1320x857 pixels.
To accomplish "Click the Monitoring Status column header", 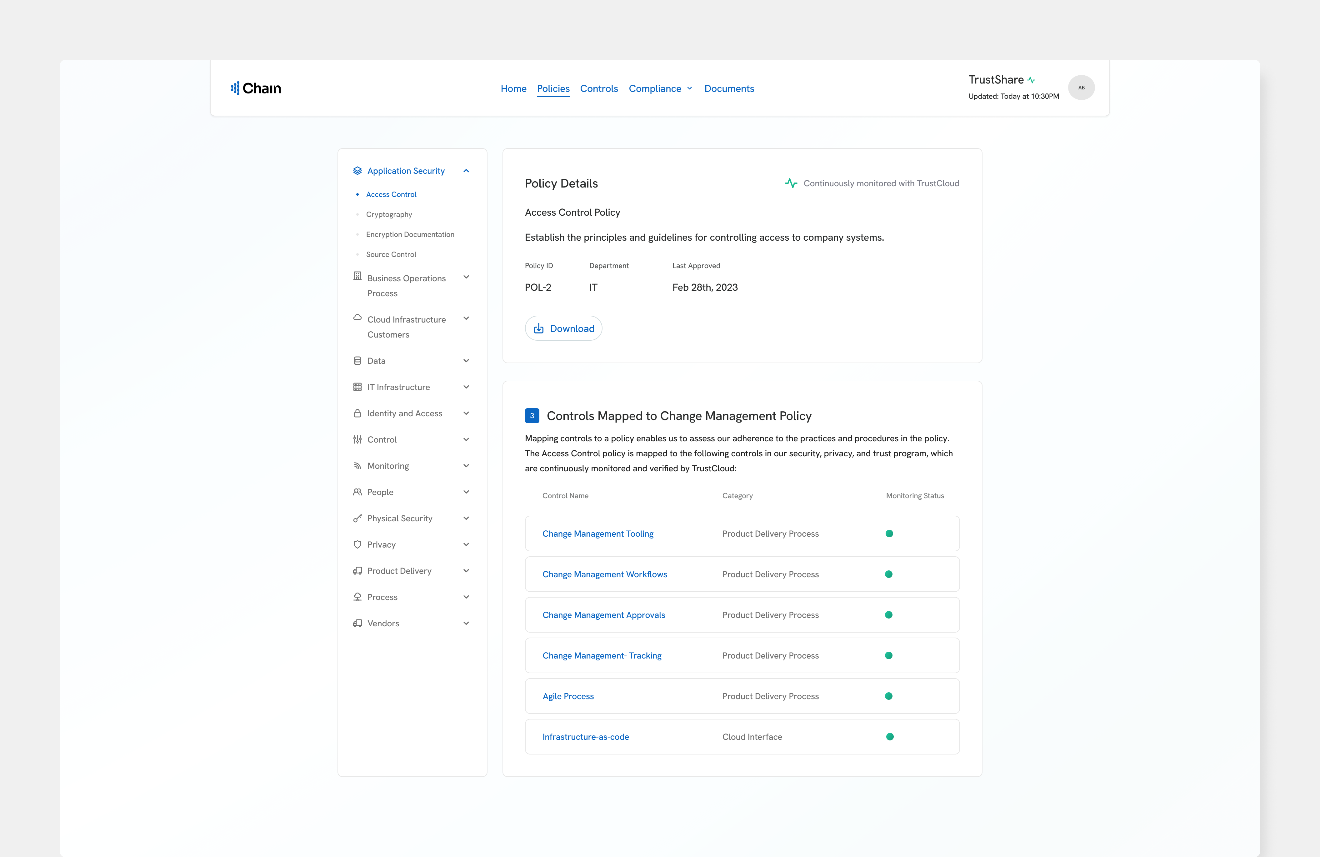I will (x=915, y=496).
